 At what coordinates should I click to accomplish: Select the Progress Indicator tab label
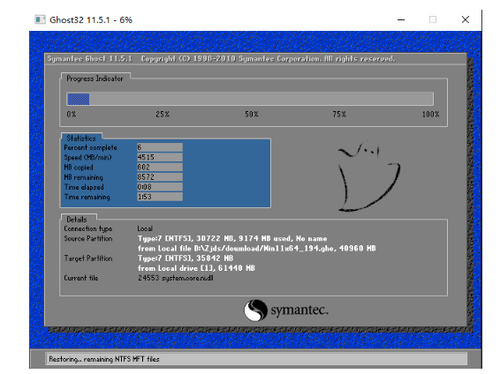[x=95, y=79]
